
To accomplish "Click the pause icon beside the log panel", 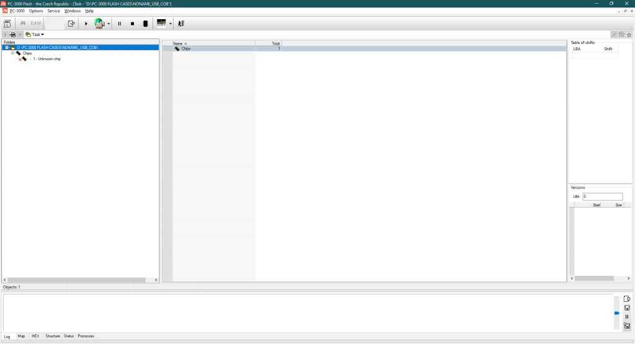I will tap(627, 317).
